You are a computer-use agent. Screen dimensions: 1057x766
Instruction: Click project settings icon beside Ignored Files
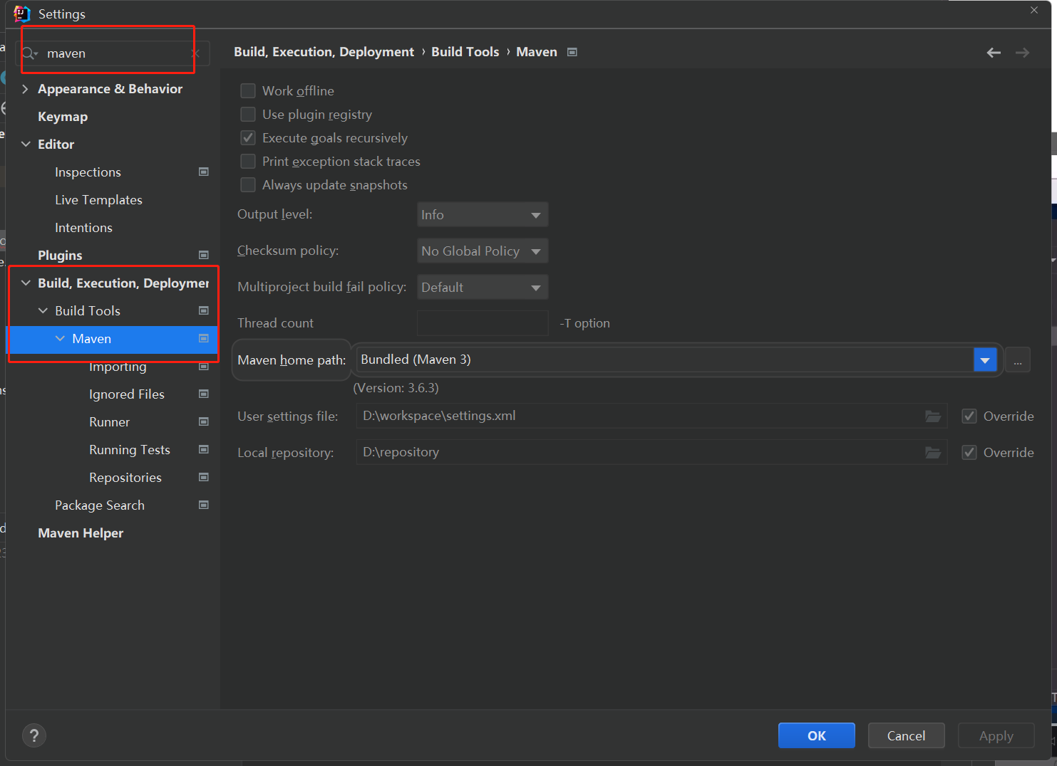click(x=204, y=394)
